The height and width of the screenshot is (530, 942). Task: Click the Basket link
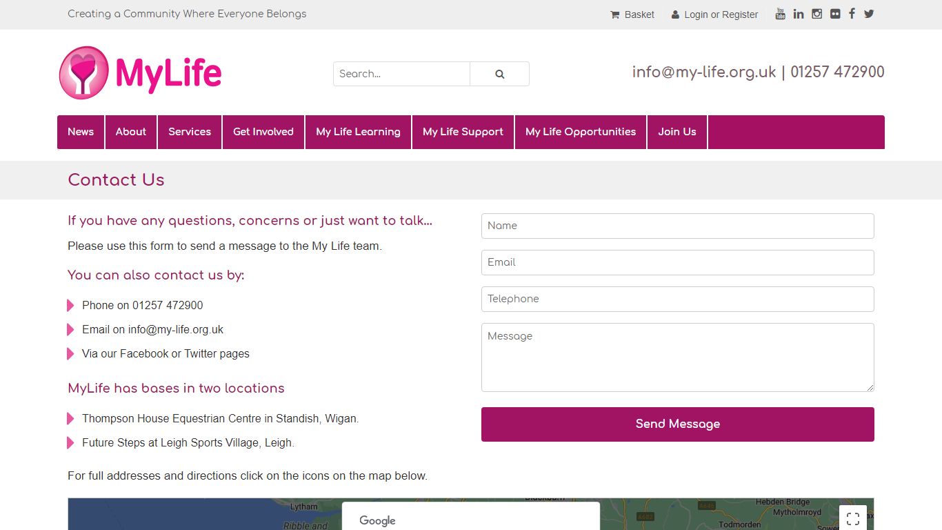632,14
